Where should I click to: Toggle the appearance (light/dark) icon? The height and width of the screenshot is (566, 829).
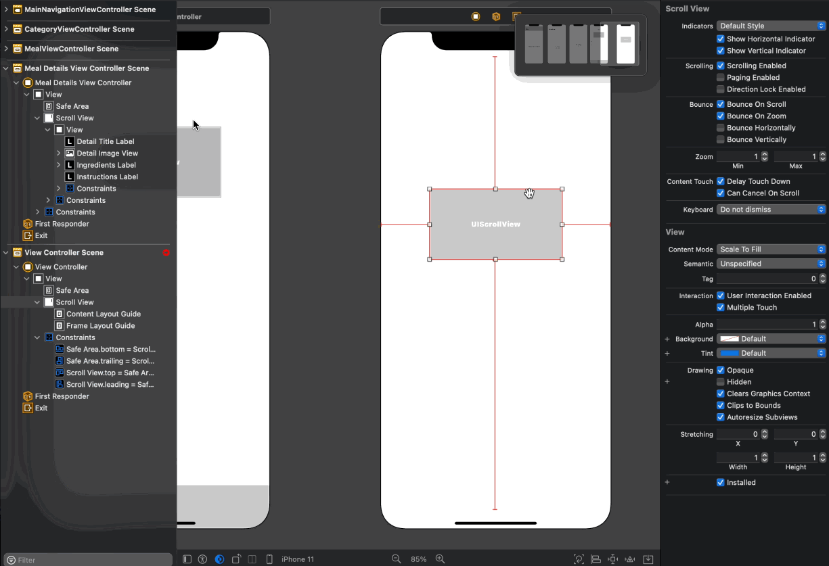point(219,559)
